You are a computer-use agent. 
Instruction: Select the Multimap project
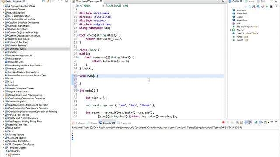click(13, 85)
